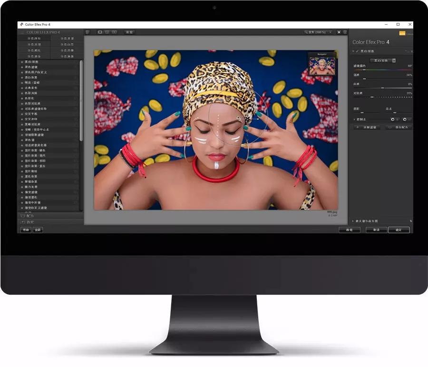
Task: Open the zoom level dropdown
Action: 318,32
